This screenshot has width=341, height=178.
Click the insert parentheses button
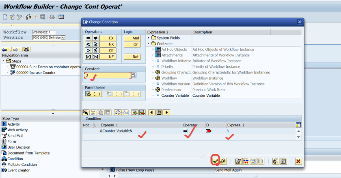pos(93,94)
